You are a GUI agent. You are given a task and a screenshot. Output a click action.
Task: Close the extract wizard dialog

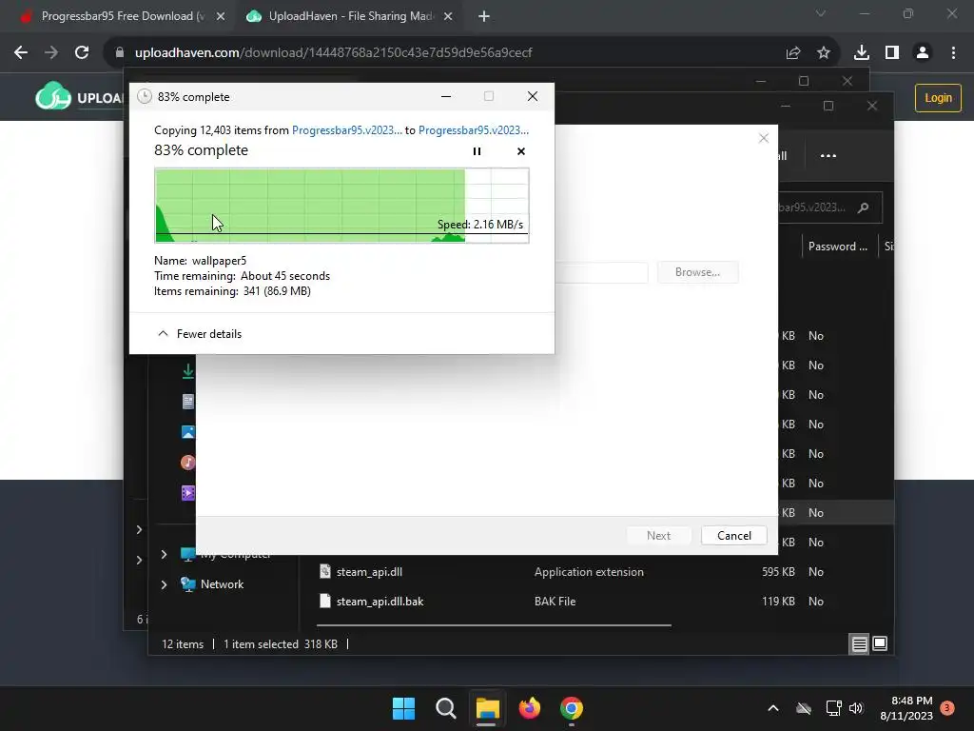764,138
